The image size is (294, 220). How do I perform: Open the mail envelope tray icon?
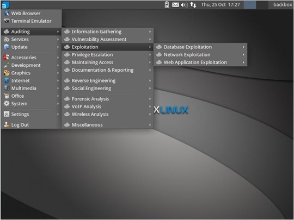coord(175,5)
